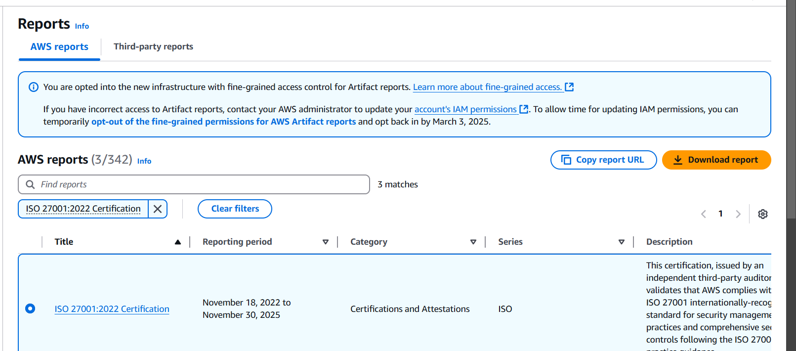Screen dimensions: 796x351
Task: Click the Clear filters button
Action: point(235,209)
